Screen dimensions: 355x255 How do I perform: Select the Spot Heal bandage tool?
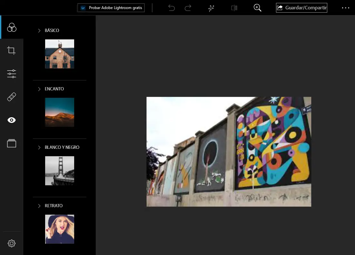click(x=12, y=97)
